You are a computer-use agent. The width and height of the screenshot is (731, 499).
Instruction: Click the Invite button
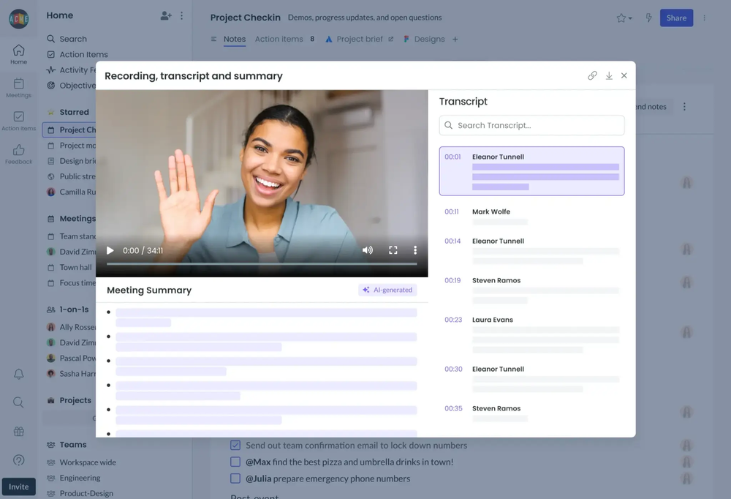click(x=19, y=487)
